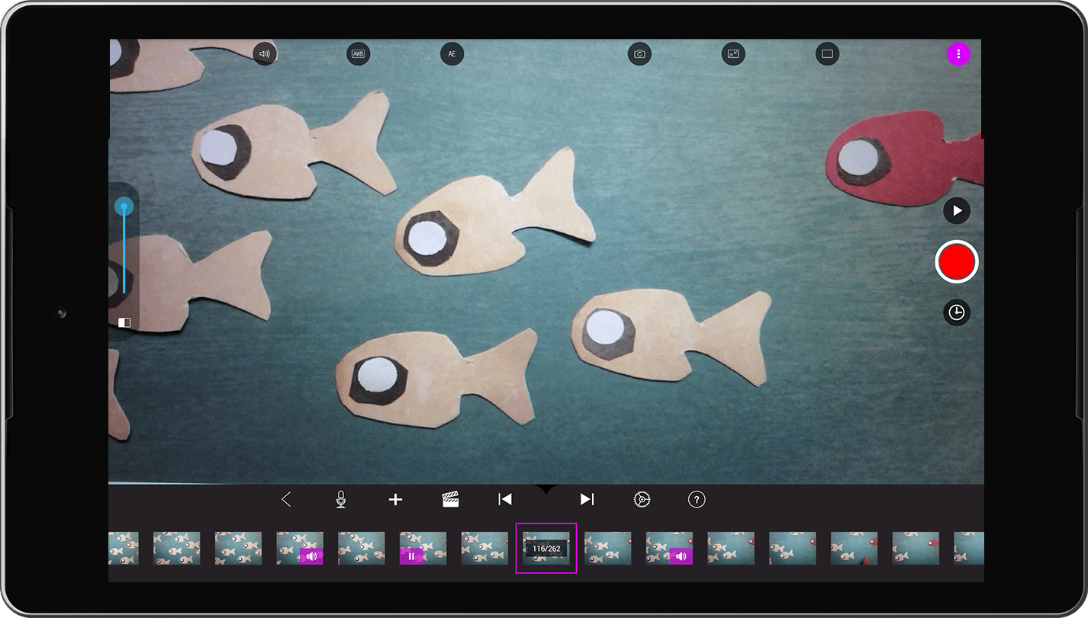This screenshot has height=618, width=1088.
Task: Open project settings gear icon
Action: 642,500
